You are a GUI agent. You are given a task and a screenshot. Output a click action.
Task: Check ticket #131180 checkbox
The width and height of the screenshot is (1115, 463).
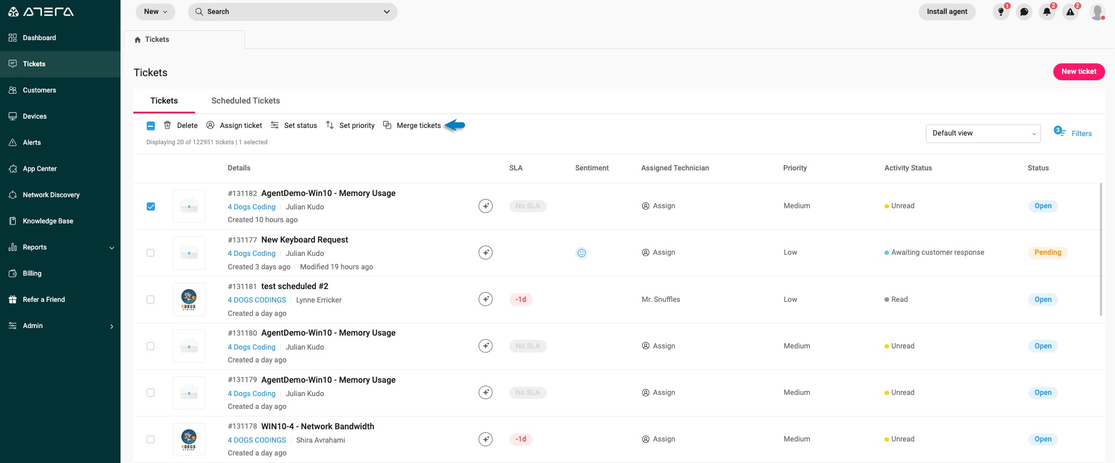(x=151, y=346)
